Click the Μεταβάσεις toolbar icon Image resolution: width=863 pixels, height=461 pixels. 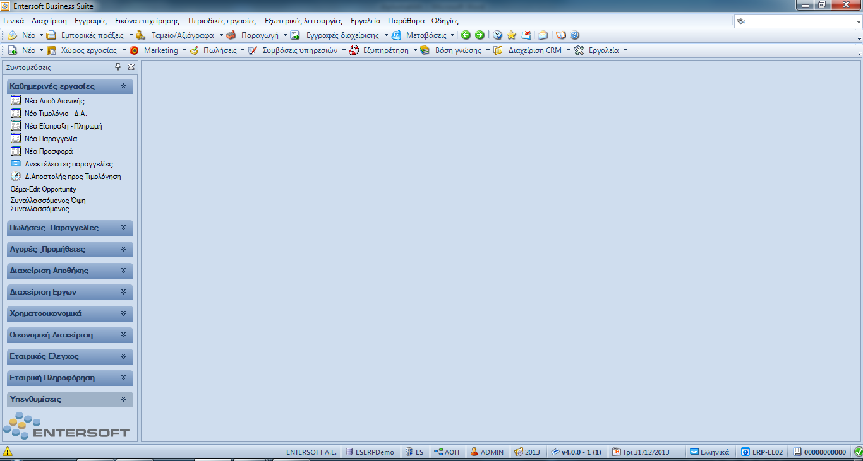click(396, 35)
